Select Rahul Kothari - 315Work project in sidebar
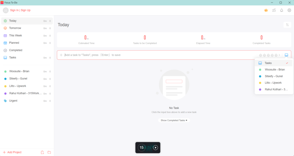 [x=27, y=93]
